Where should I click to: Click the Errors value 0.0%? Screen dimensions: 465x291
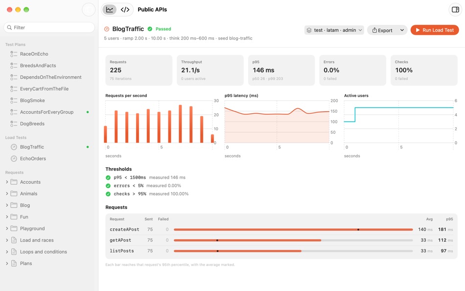pyautogui.click(x=331, y=70)
